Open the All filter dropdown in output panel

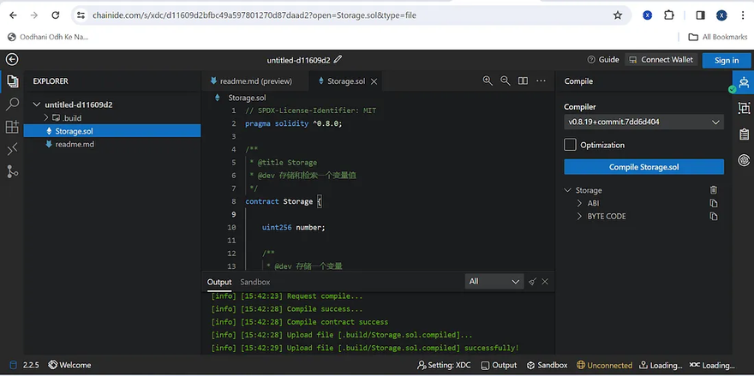[494, 282]
